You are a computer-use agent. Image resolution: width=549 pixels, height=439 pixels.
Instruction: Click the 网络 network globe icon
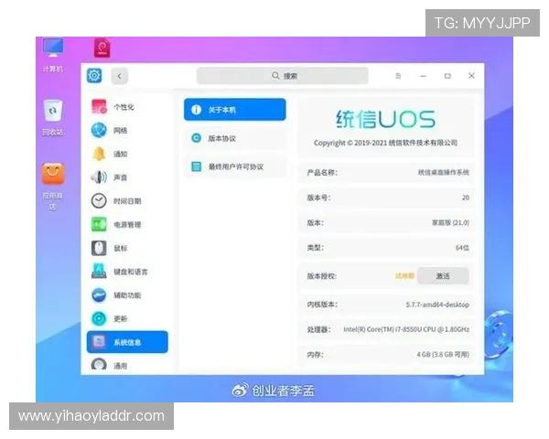click(99, 130)
